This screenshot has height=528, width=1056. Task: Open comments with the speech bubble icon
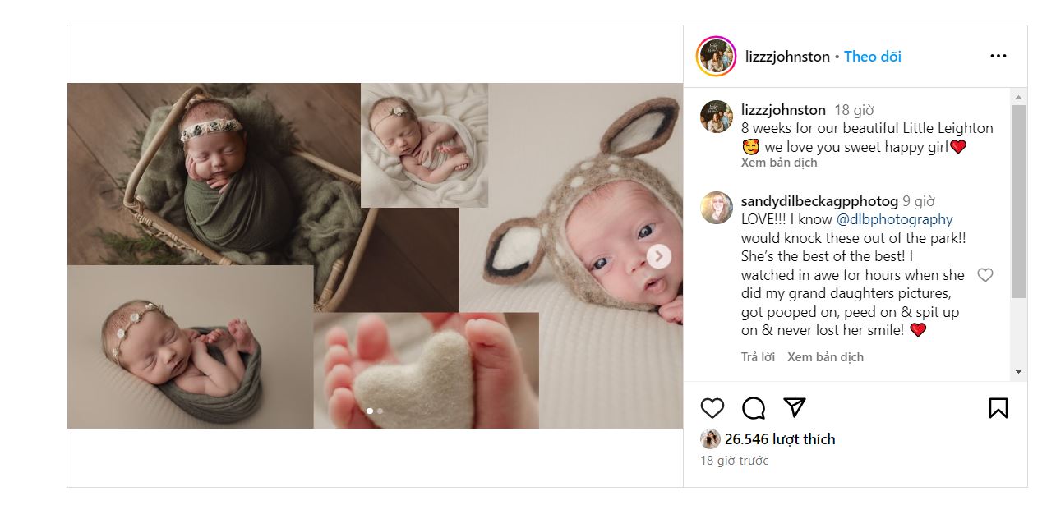[754, 408]
